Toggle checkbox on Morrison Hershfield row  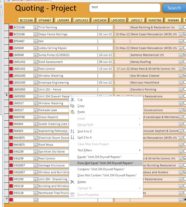click(185, 82)
